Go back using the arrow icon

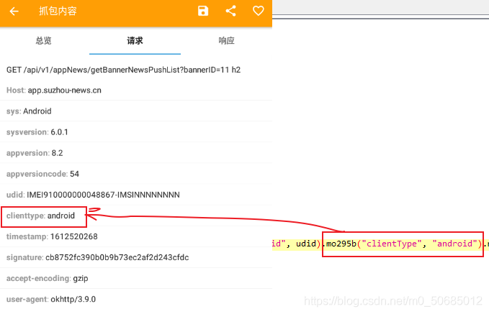click(x=14, y=11)
